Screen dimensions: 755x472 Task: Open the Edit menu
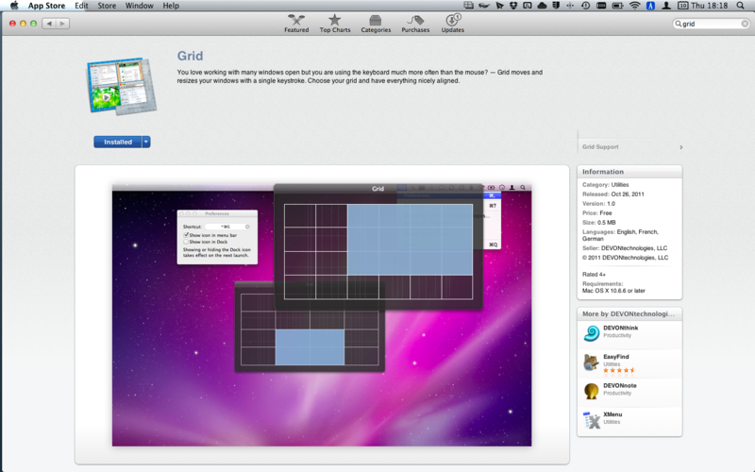(81, 6)
